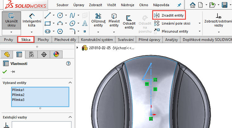Viewport: 232px width, 128px height.
Task: Open the Okno menu
Action: coord(144,5)
